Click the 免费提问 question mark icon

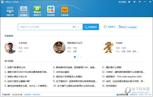(x=105, y=27)
